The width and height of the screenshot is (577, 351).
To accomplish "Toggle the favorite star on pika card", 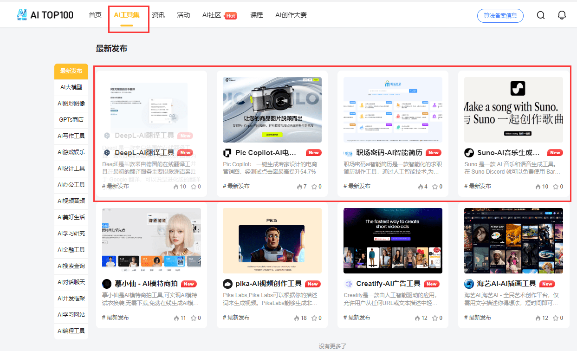I will click(314, 318).
